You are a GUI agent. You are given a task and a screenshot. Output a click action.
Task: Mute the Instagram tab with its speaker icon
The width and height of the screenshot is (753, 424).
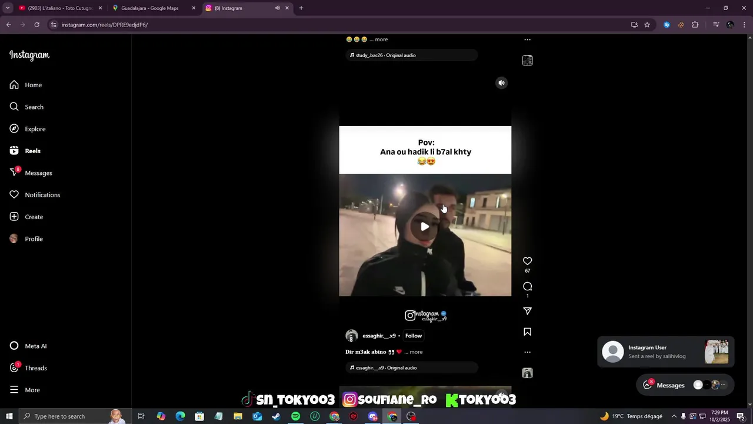pyautogui.click(x=277, y=8)
